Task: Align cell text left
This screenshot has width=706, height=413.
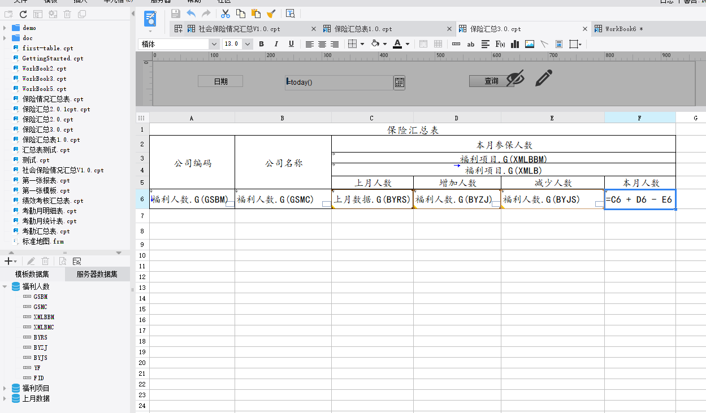Action: (x=309, y=44)
